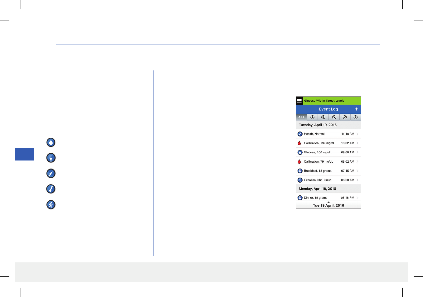The width and height of the screenshot is (423, 297).
Task: Click the insulin syringe icon in legend
Action: [51, 173]
